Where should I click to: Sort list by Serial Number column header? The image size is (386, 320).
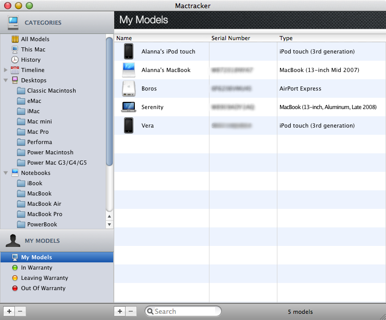coord(243,38)
